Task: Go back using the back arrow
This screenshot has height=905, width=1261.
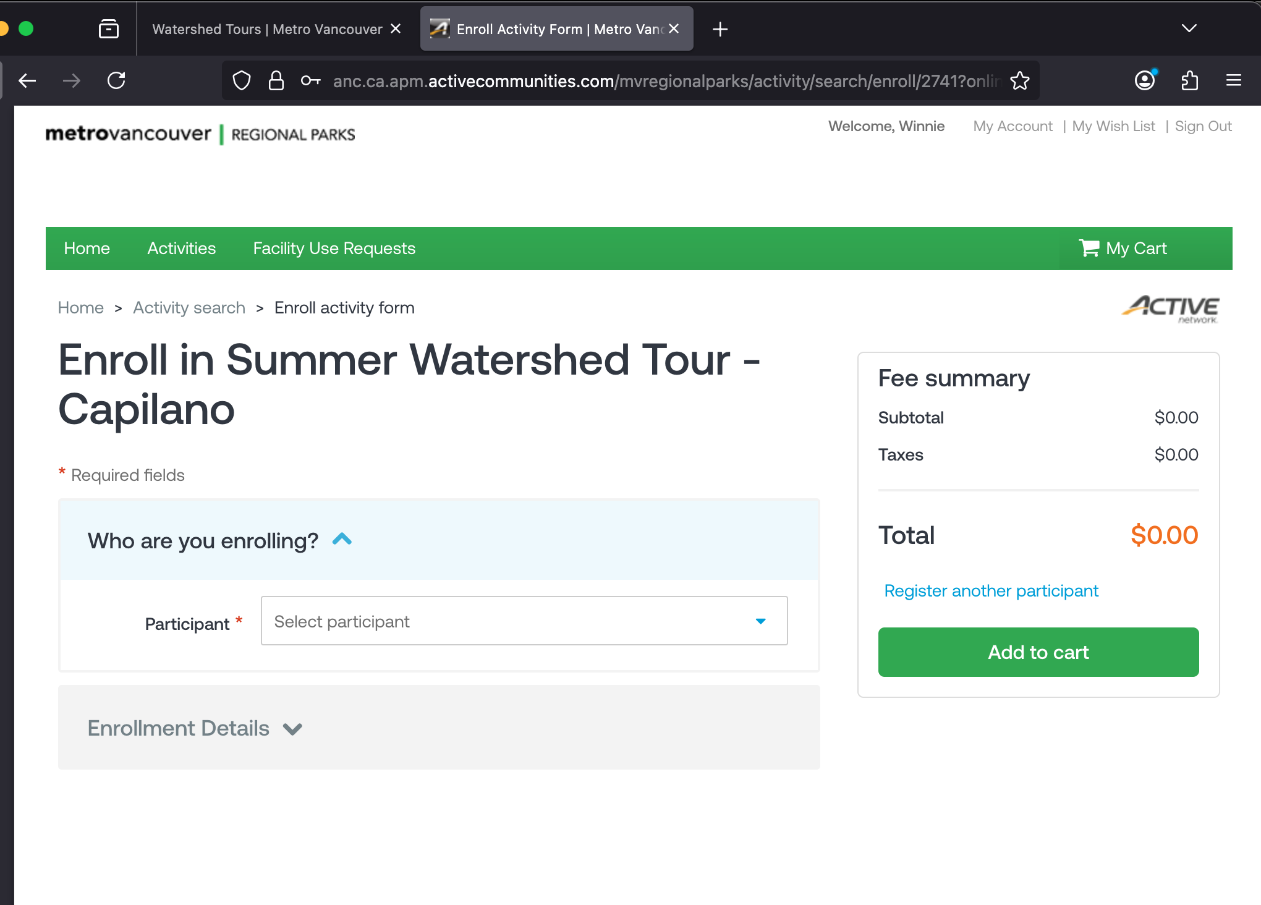Action: (x=28, y=80)
